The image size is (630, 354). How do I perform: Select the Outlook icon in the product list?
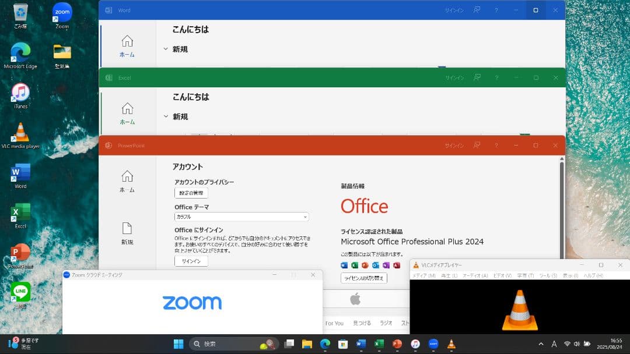[x=375, y=265]
